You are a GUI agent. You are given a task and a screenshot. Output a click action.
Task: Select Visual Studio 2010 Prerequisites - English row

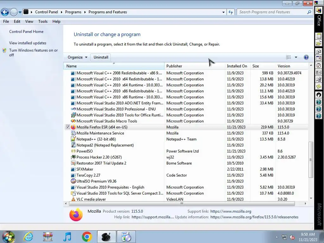[x=186, y=187]
